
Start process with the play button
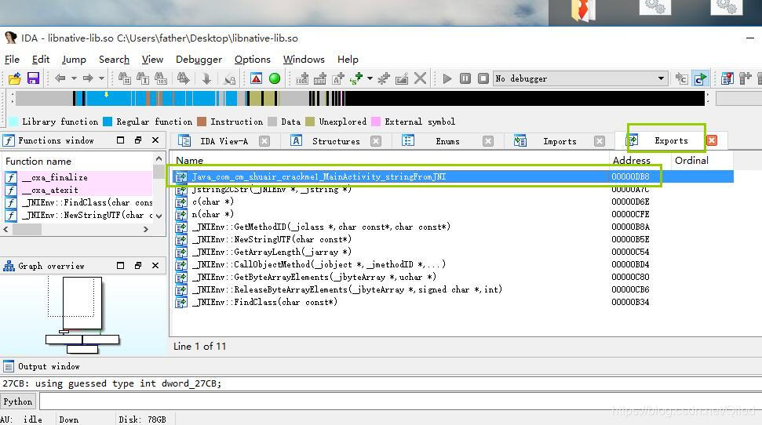447,78
